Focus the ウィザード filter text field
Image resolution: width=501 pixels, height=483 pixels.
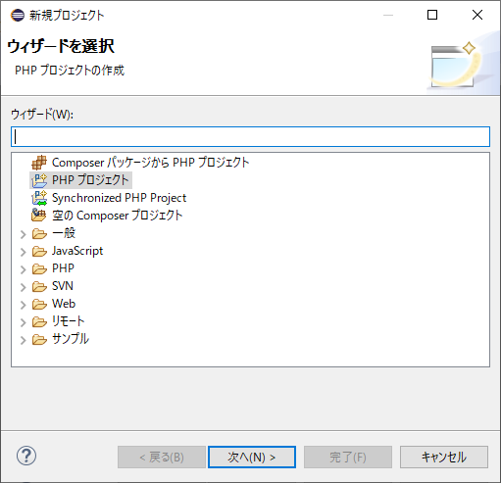point(250,136)
